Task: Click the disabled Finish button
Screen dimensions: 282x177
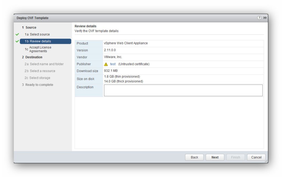Action: pos(235,157)
